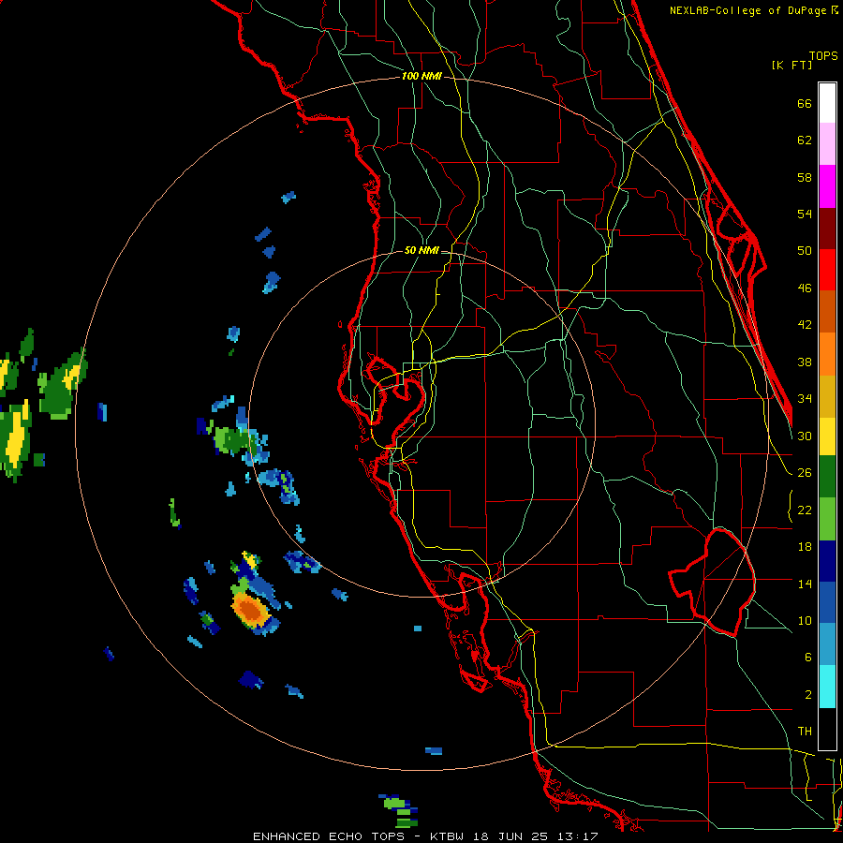Click the bright red 50 kft legend swatch
Viewport: 843px width, 843px height.
click(827, 270)
